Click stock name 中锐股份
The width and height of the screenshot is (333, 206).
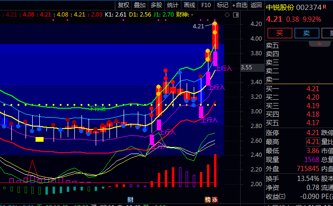pyautogui.click(x=280, y=8)
